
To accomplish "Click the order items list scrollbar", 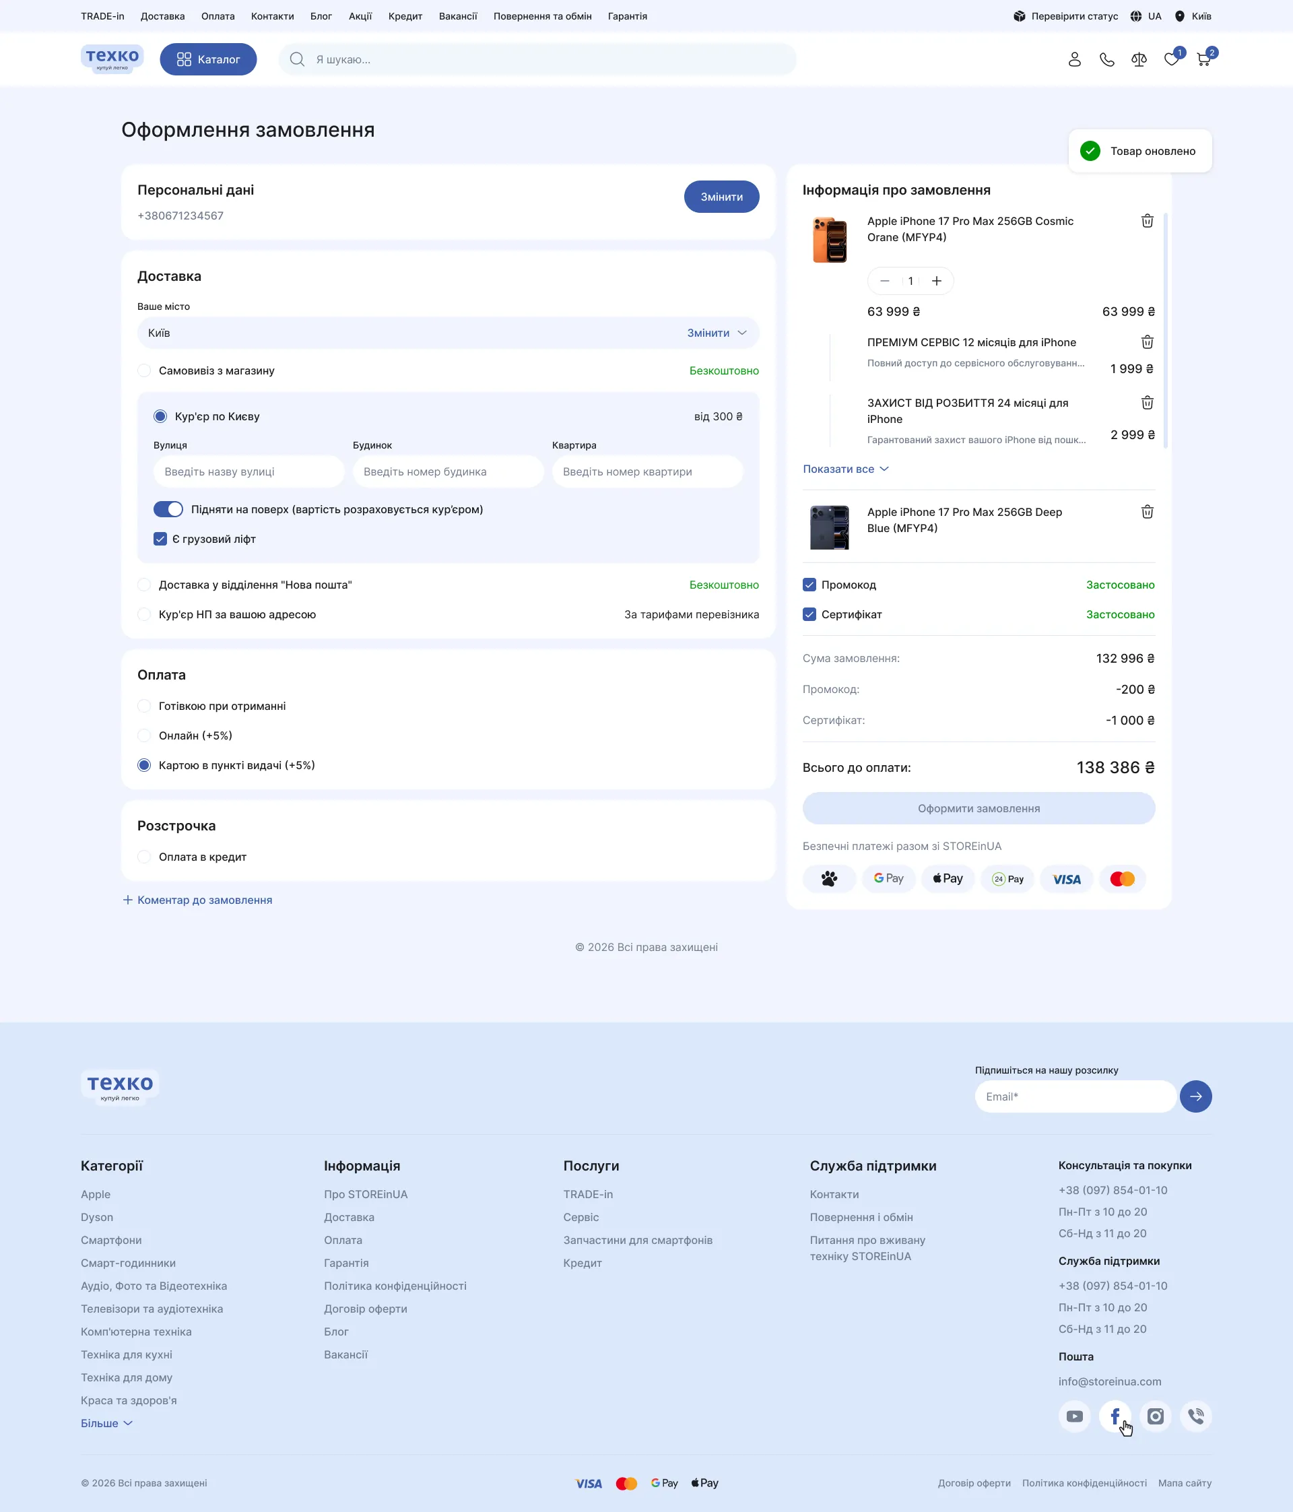I will point(1165,330).
